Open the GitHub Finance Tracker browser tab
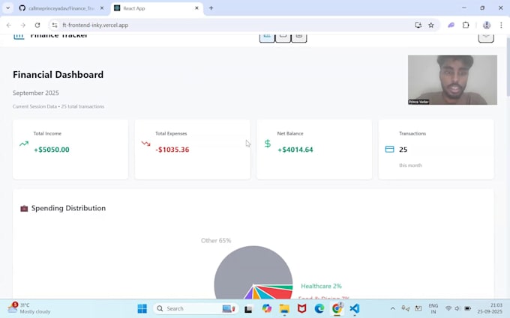This screenshot has width=510, height=318. pyautogui.click(x=60, y=8)
